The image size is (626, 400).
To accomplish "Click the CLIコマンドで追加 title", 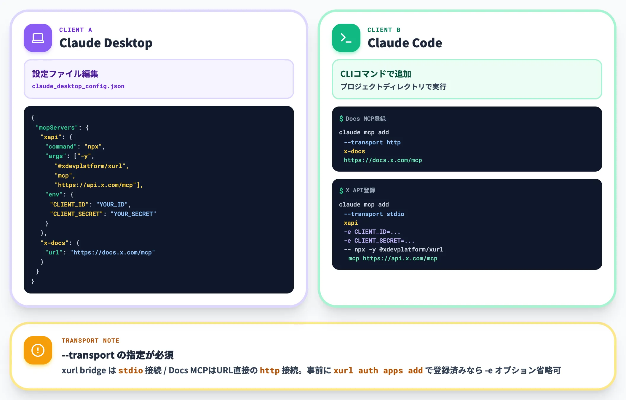I will coord(376,74).
